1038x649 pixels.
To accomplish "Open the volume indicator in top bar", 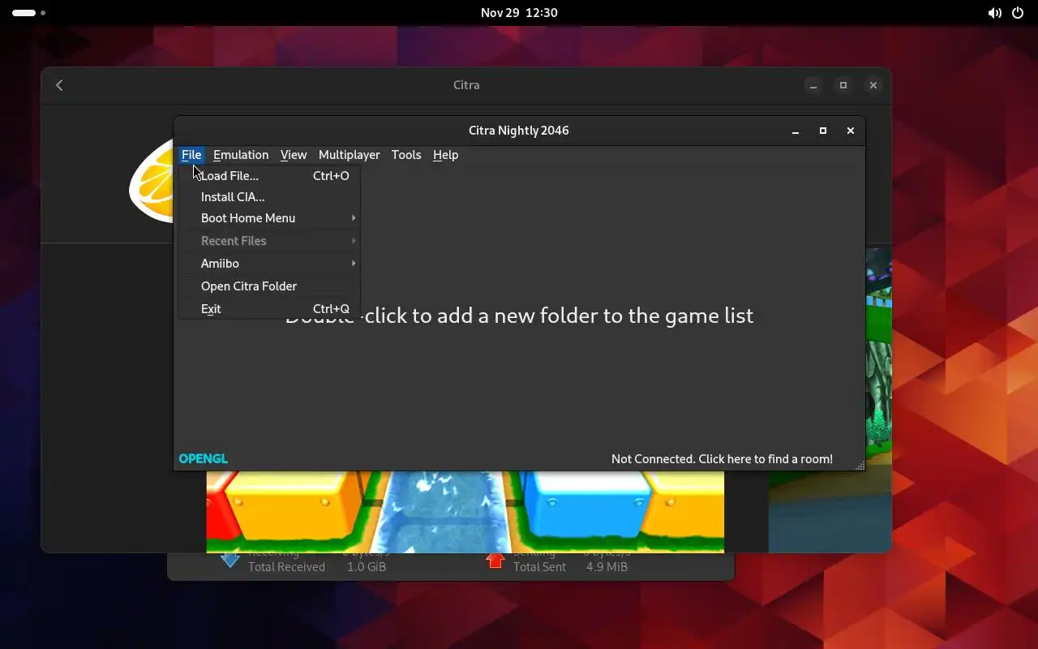I will [994, 13].
